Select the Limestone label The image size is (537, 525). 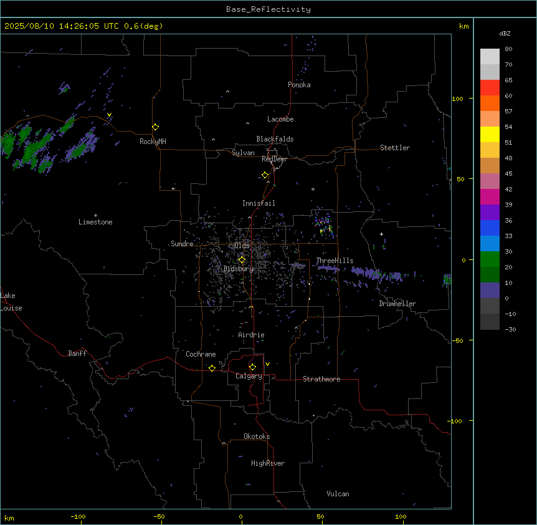click(x=95, y=222)
